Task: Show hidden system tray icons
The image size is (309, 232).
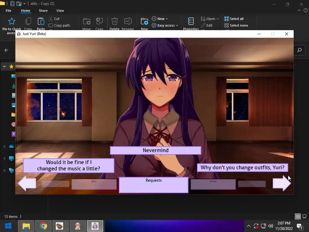Action: click(x=249, y=226)
